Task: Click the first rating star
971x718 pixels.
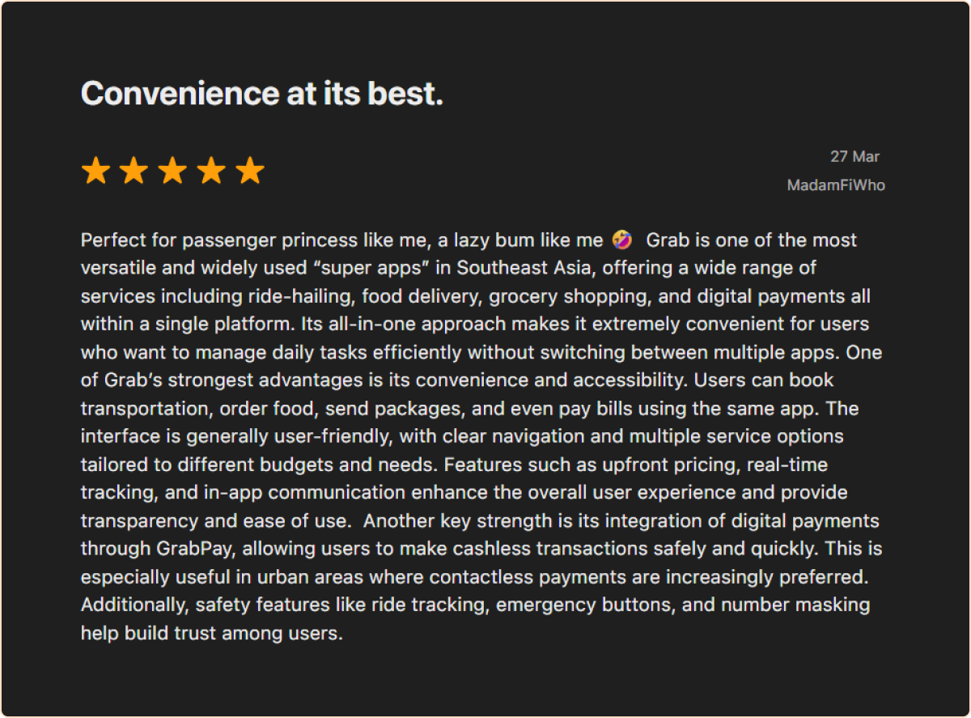Action: 95,171
